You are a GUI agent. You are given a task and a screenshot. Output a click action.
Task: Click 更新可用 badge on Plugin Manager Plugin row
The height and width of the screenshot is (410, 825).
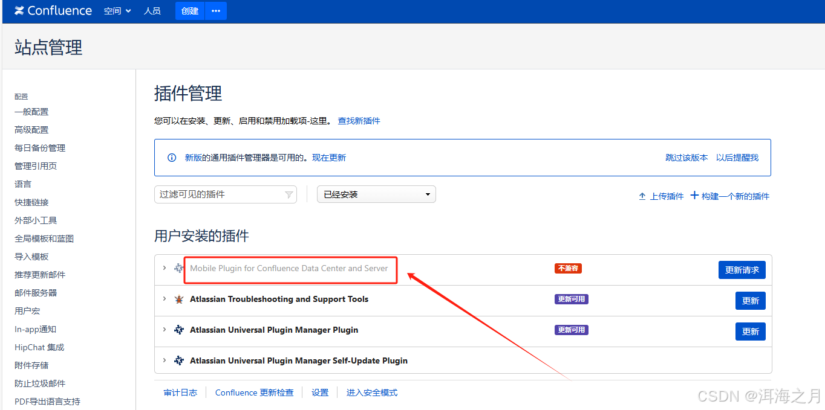572,330
